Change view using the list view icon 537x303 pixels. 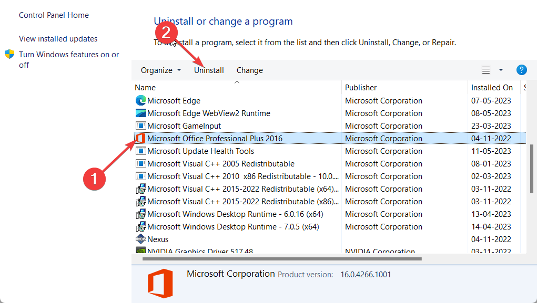[x=485, y=70]
